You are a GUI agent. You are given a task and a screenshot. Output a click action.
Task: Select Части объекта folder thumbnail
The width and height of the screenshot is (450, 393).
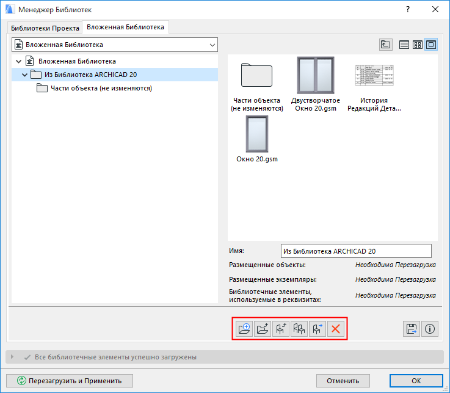[x=257, y=84]
